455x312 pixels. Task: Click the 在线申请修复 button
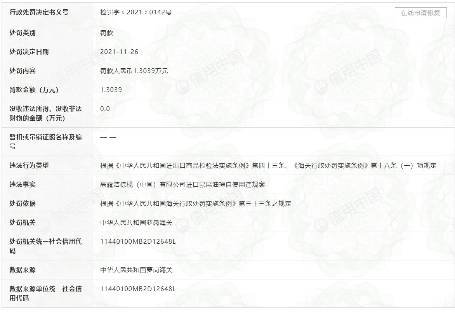[x=420, y=13]
